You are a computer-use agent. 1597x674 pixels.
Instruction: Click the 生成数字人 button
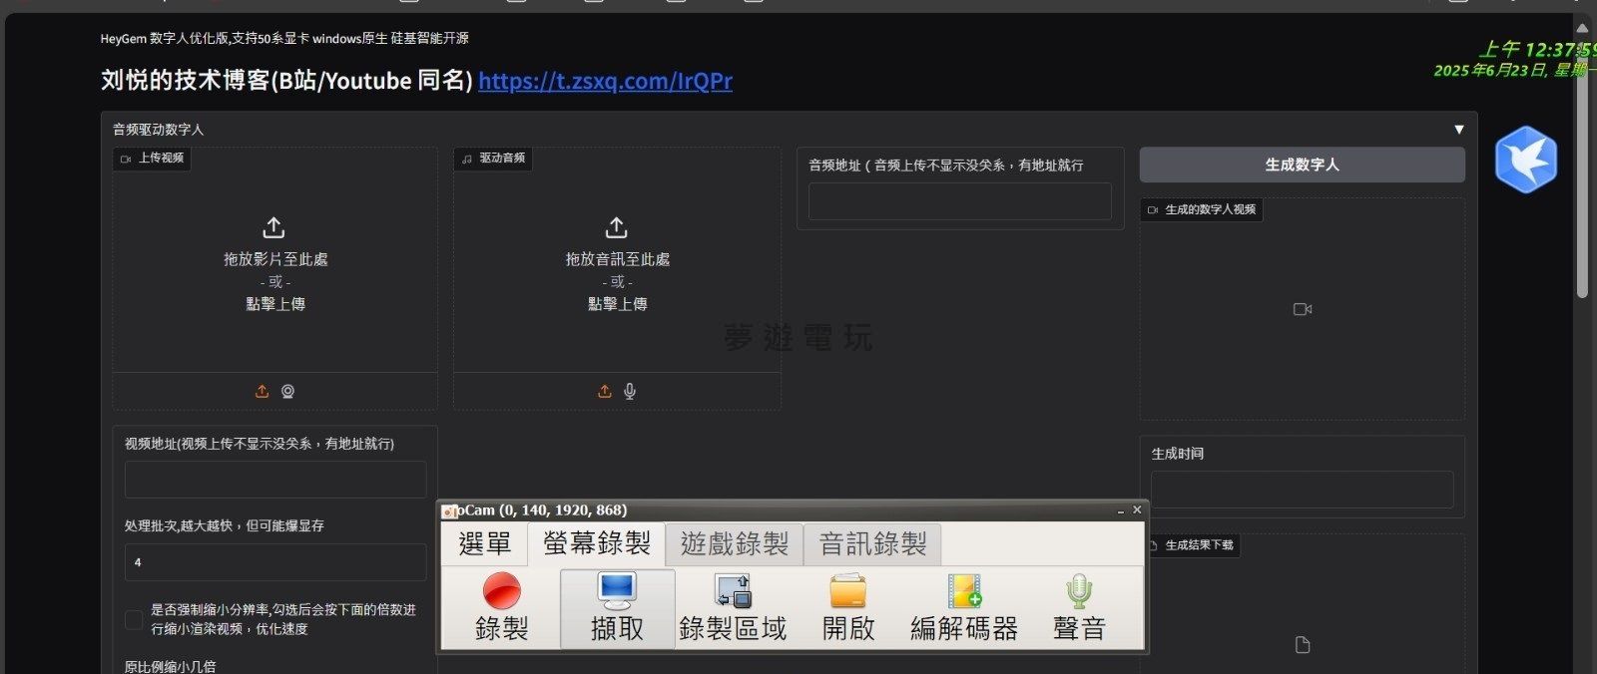coord(1302,165)
